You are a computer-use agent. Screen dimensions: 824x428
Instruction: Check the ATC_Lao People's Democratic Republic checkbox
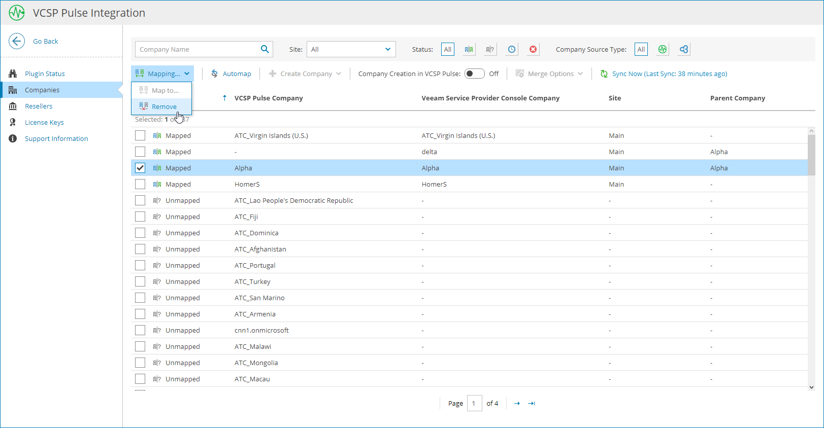[140, 200]
